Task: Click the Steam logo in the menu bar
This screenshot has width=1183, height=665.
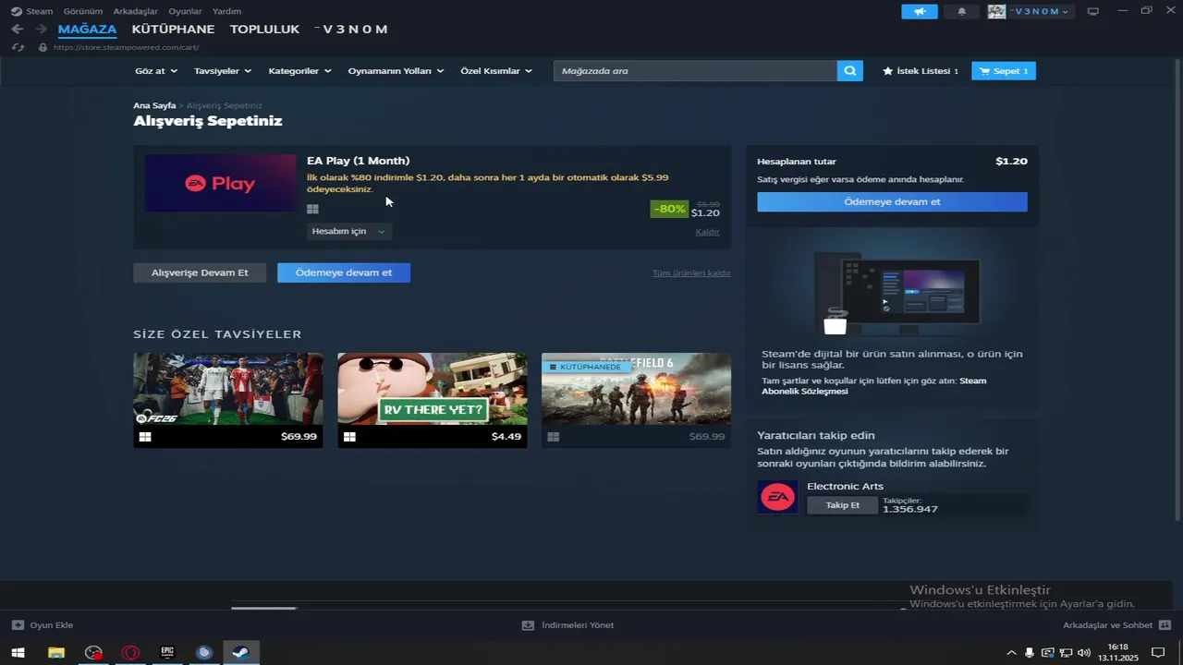Action: coord(16,11)
